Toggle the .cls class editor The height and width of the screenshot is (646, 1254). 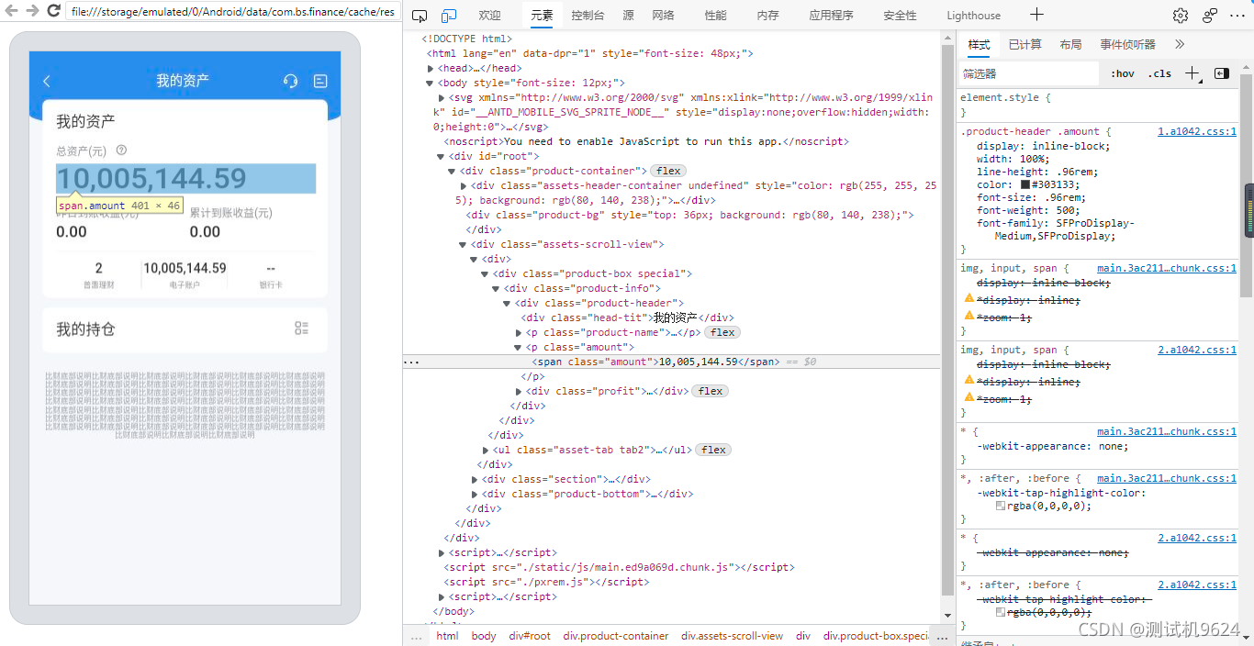[1159, 73]
